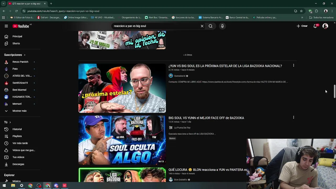Screen dimensions: 336x189
Task: View site information for youtube.com
Action: pos(24,11)
